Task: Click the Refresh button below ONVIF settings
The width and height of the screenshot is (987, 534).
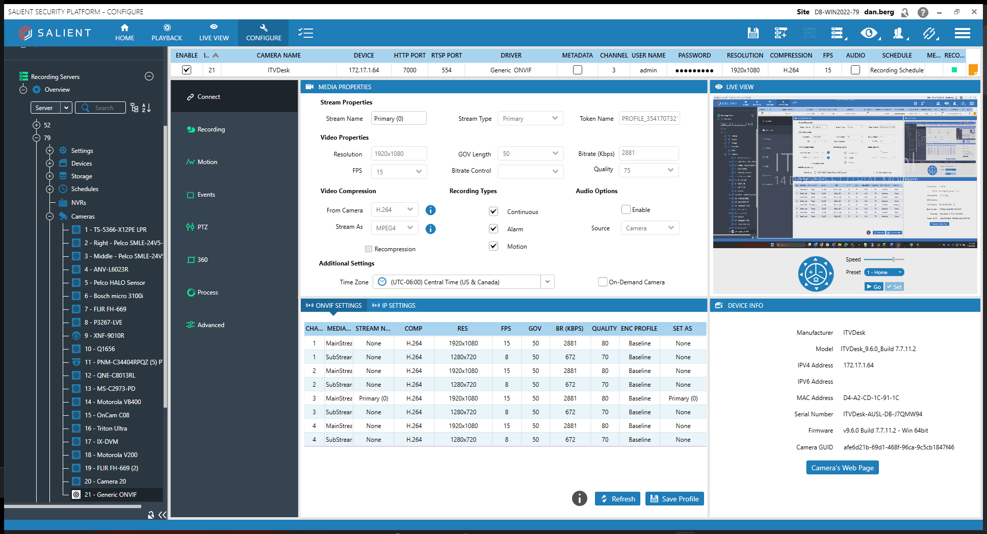Action: (x=617, y=498)
